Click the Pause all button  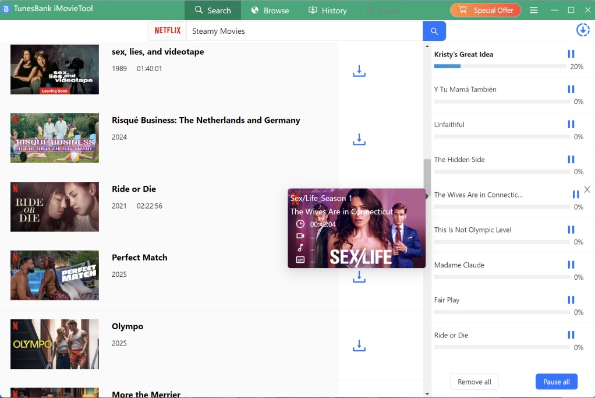click(x=556, y=382)
